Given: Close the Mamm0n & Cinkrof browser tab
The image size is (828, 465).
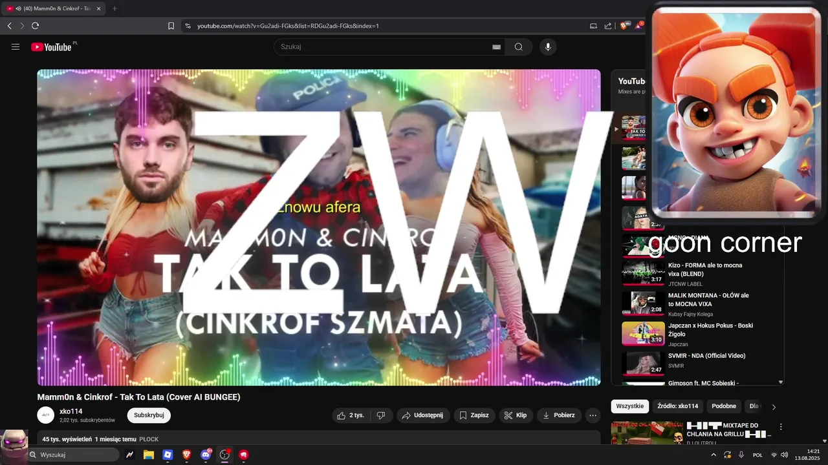Looking at the screenshot, I should (98, 8).
